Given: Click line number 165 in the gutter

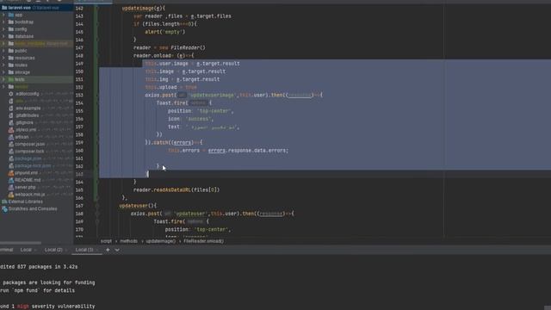Looking at the screenshot, I should [x=79, y=189].
